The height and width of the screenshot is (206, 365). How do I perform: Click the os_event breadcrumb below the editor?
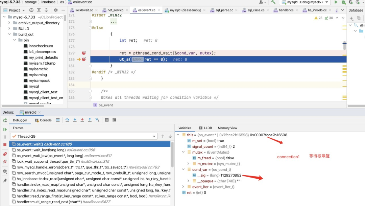tap(103, 105)
